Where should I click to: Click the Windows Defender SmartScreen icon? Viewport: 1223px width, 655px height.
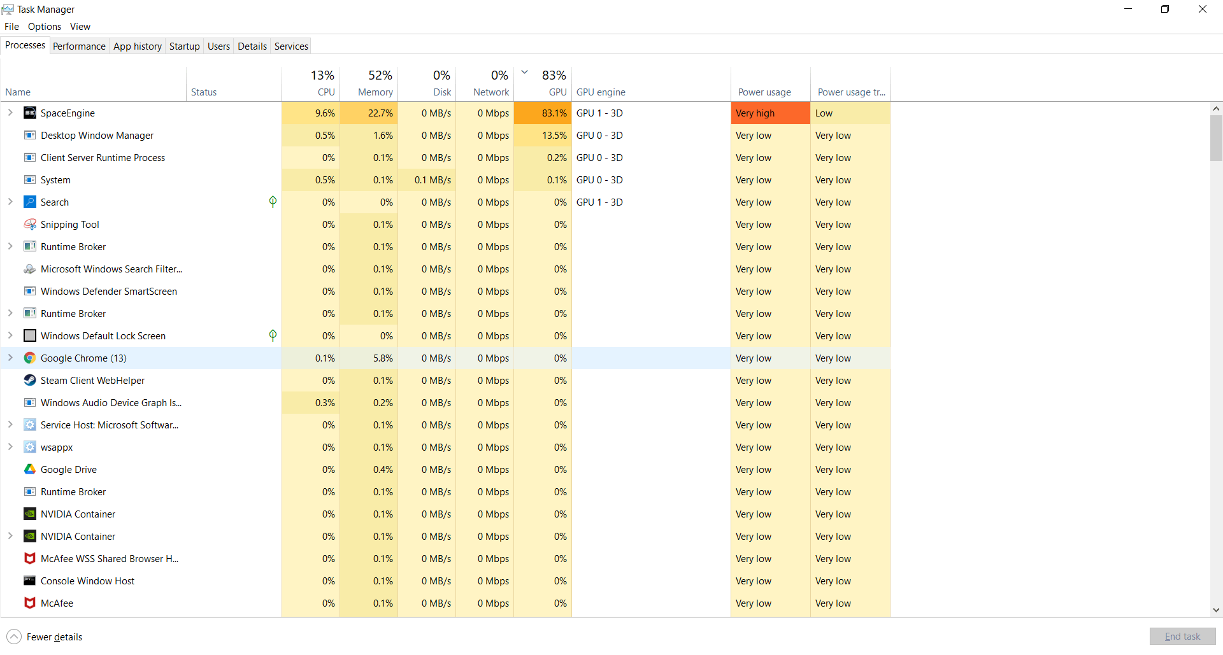30,291
